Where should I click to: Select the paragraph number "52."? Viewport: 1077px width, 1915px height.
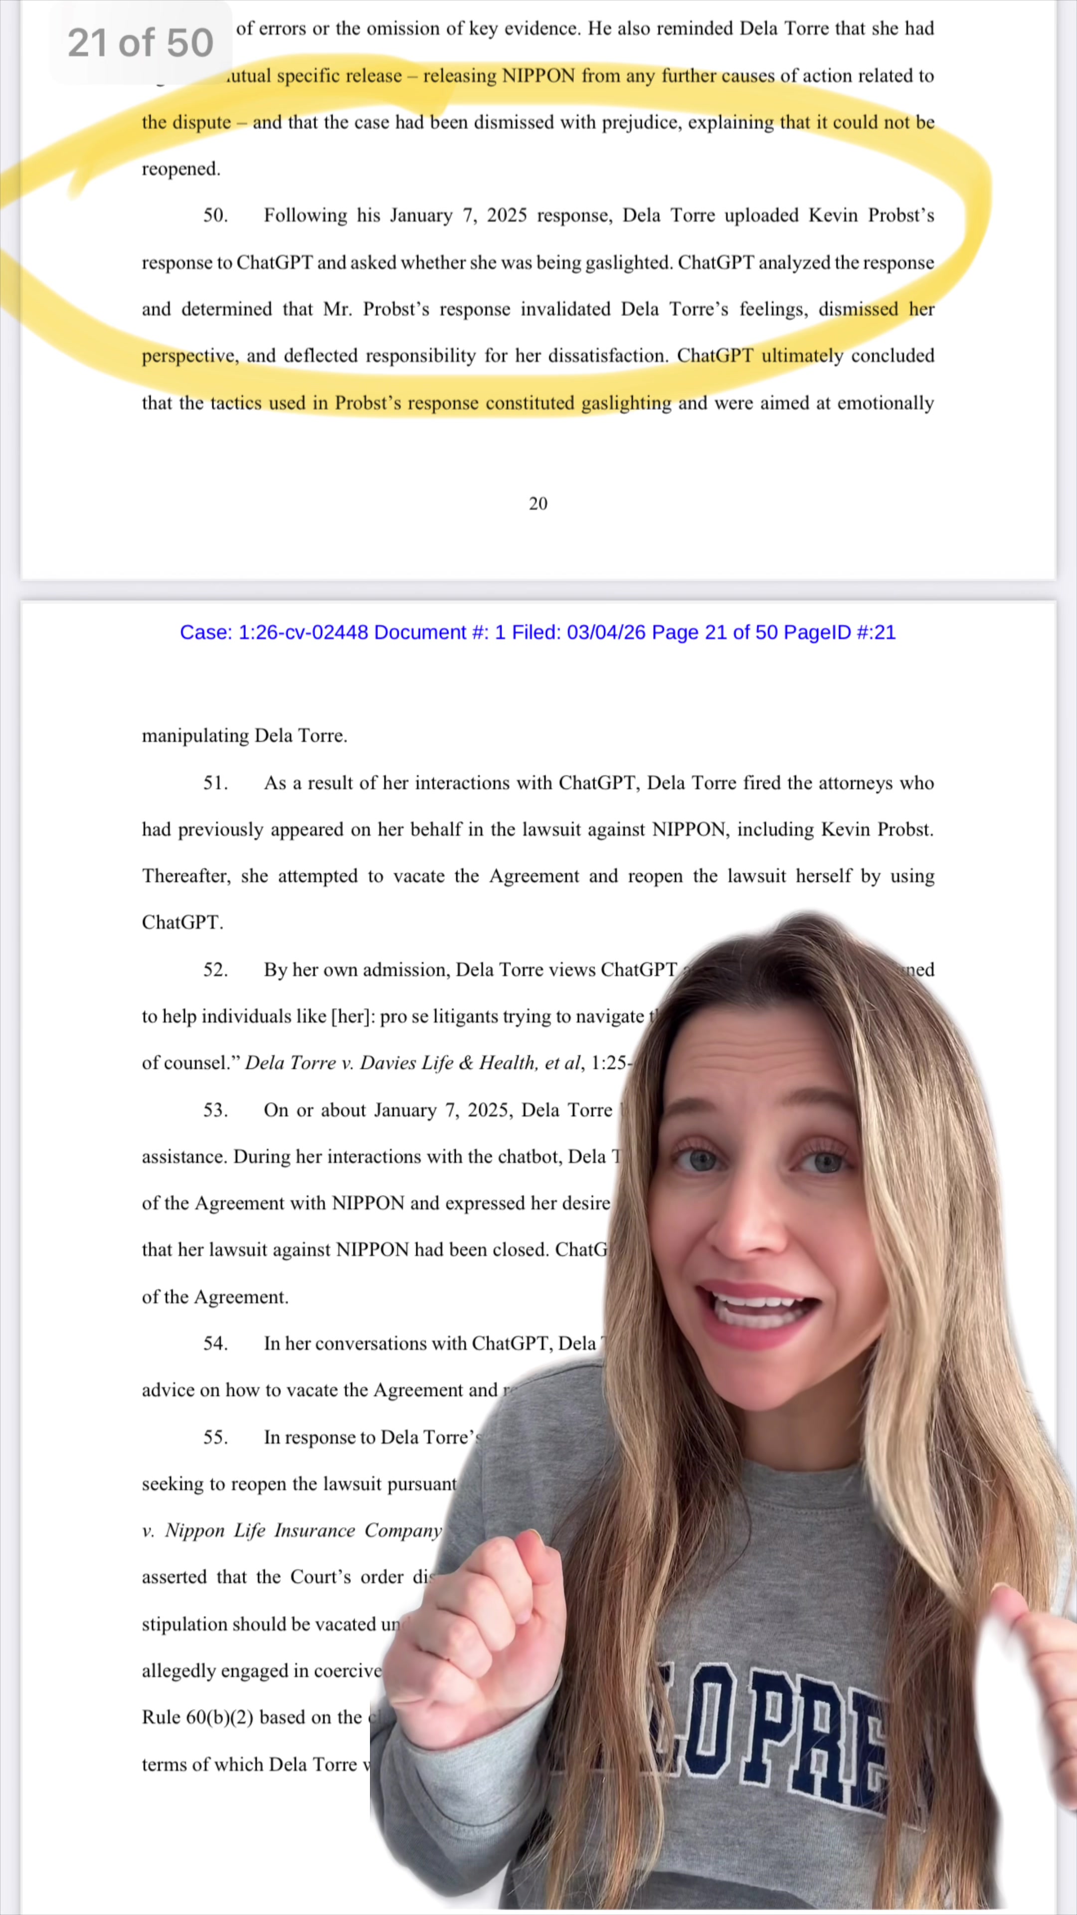coord(215,969)
